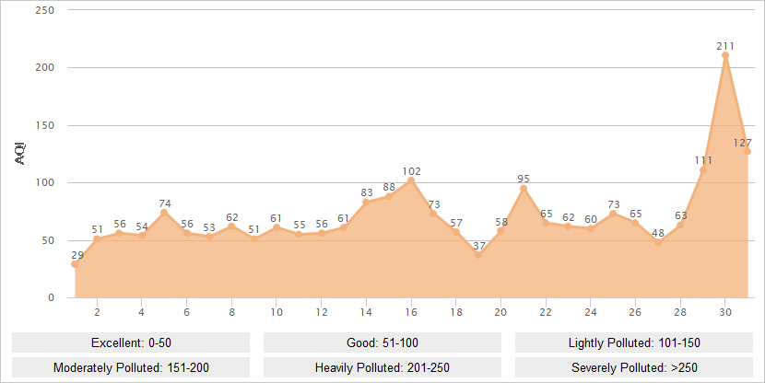Click the peak data point labeled 211
765x383 pixels.
point(725,55)
